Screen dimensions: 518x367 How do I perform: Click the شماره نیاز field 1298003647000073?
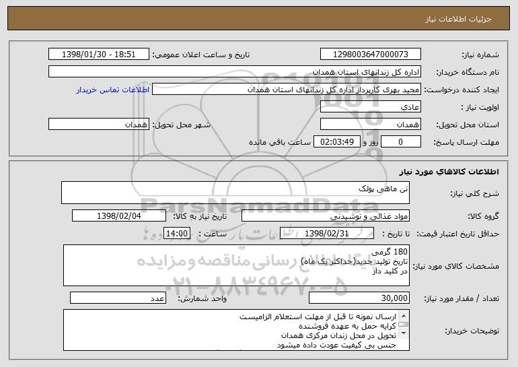[x=370, y=54]
